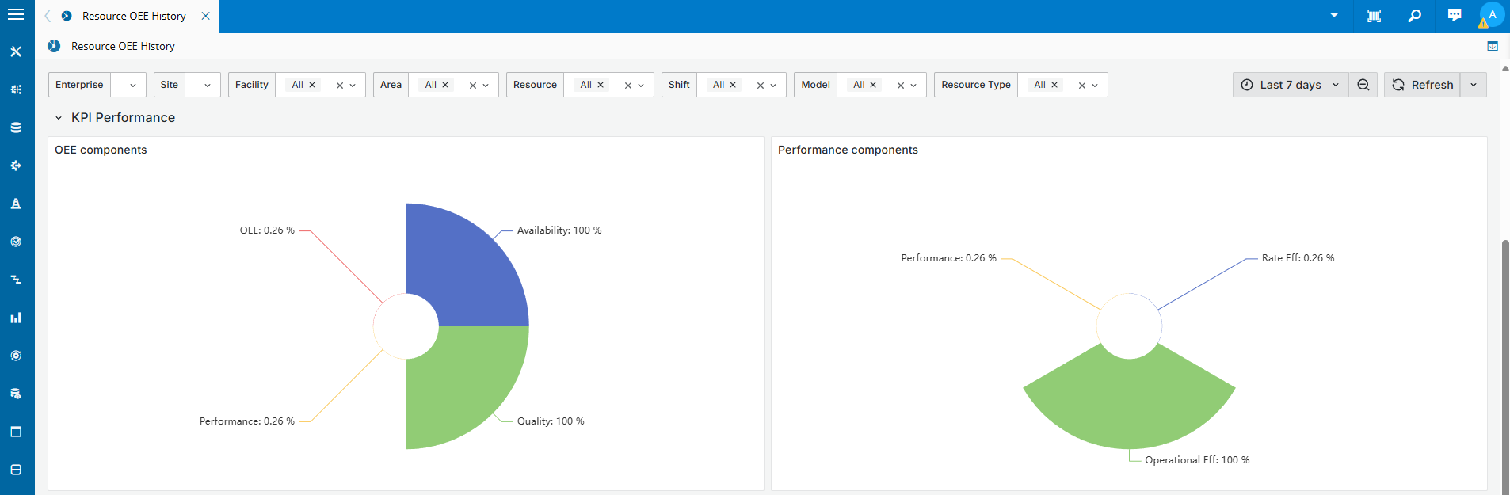Remove the All tag from Resource Type filter

(x=1054, y=85)
